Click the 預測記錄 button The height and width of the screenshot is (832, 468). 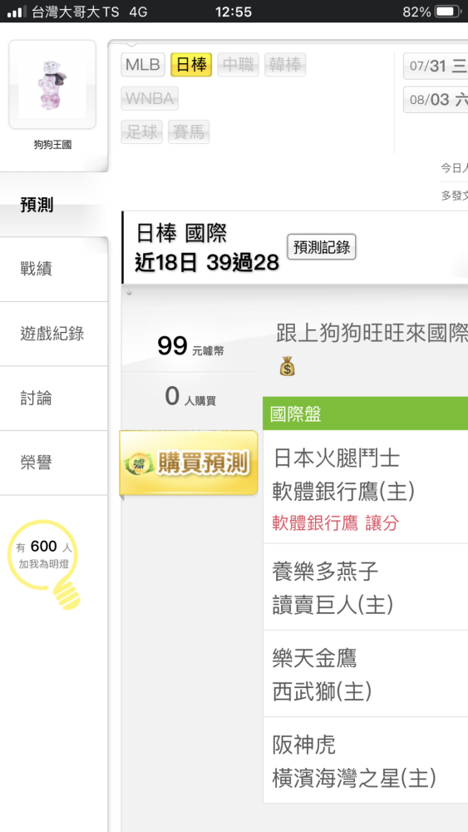[322, 247]
